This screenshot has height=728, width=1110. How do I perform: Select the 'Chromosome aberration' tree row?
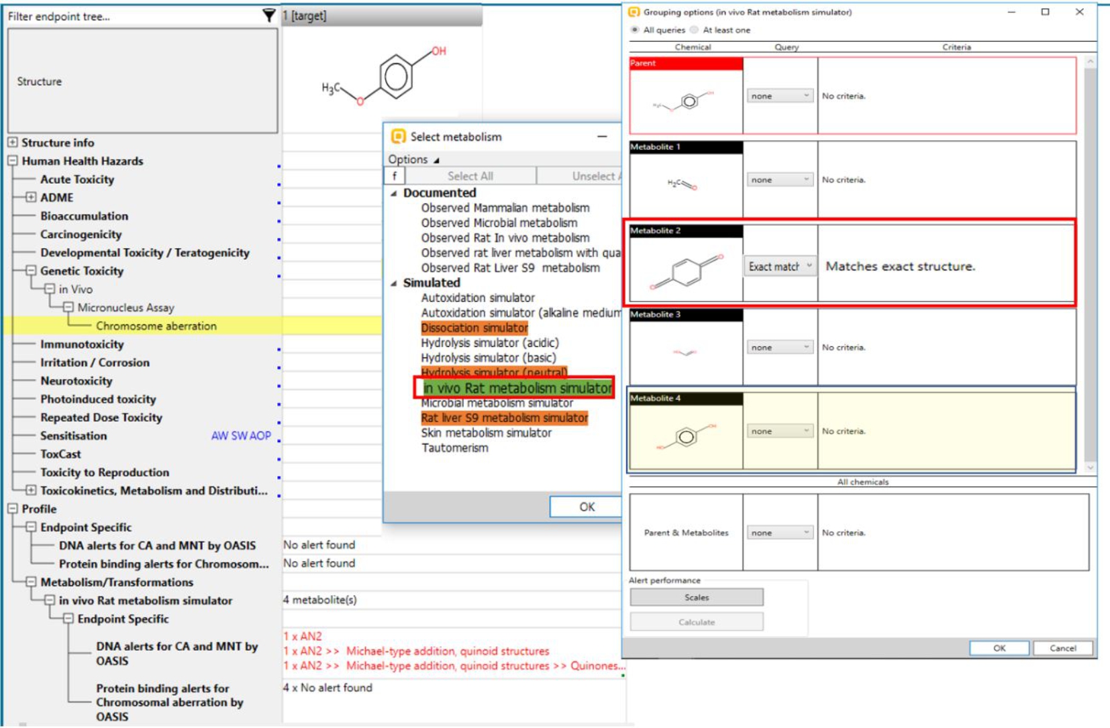(156, 325)
